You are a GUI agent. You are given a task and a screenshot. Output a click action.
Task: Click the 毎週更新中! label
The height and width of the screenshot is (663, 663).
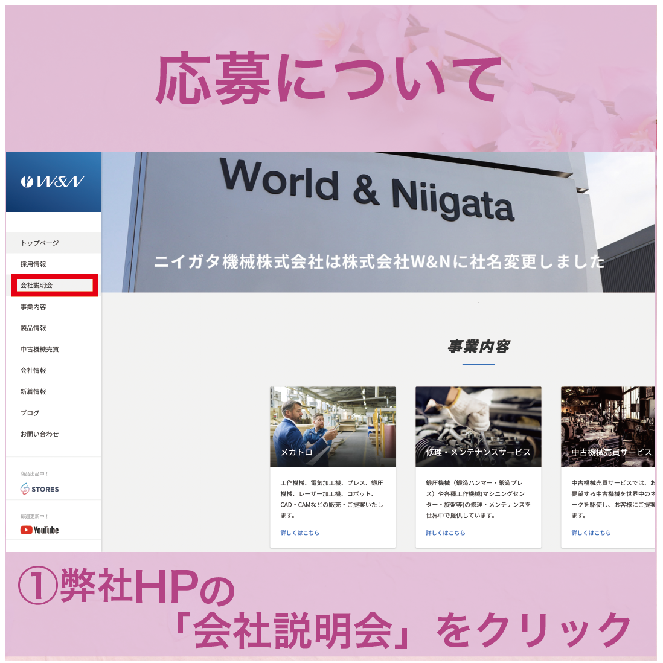click(34, 516)
